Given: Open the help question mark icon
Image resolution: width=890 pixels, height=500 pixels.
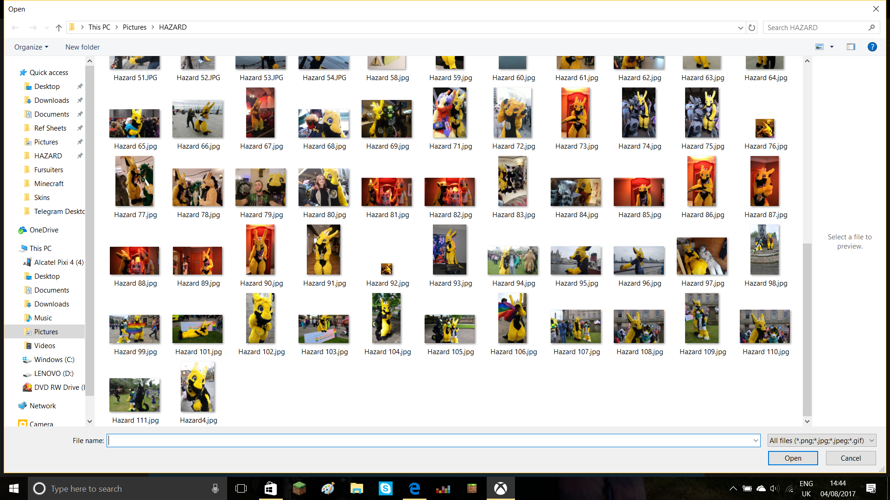Looking at the screenshot, I should click(872, 47).
